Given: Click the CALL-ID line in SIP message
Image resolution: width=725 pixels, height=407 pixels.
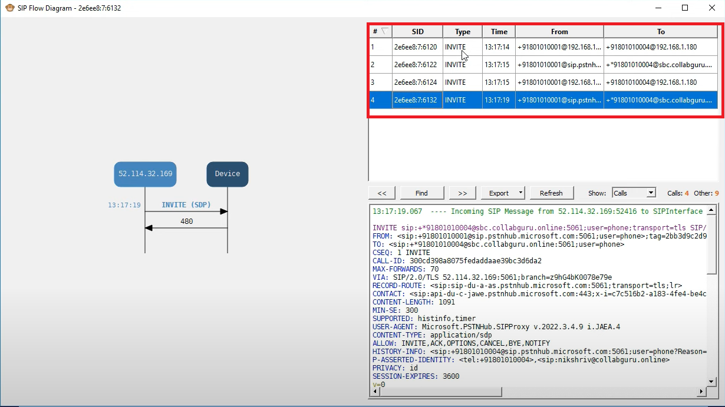Looking at the screenshot, I should (457, 260).
